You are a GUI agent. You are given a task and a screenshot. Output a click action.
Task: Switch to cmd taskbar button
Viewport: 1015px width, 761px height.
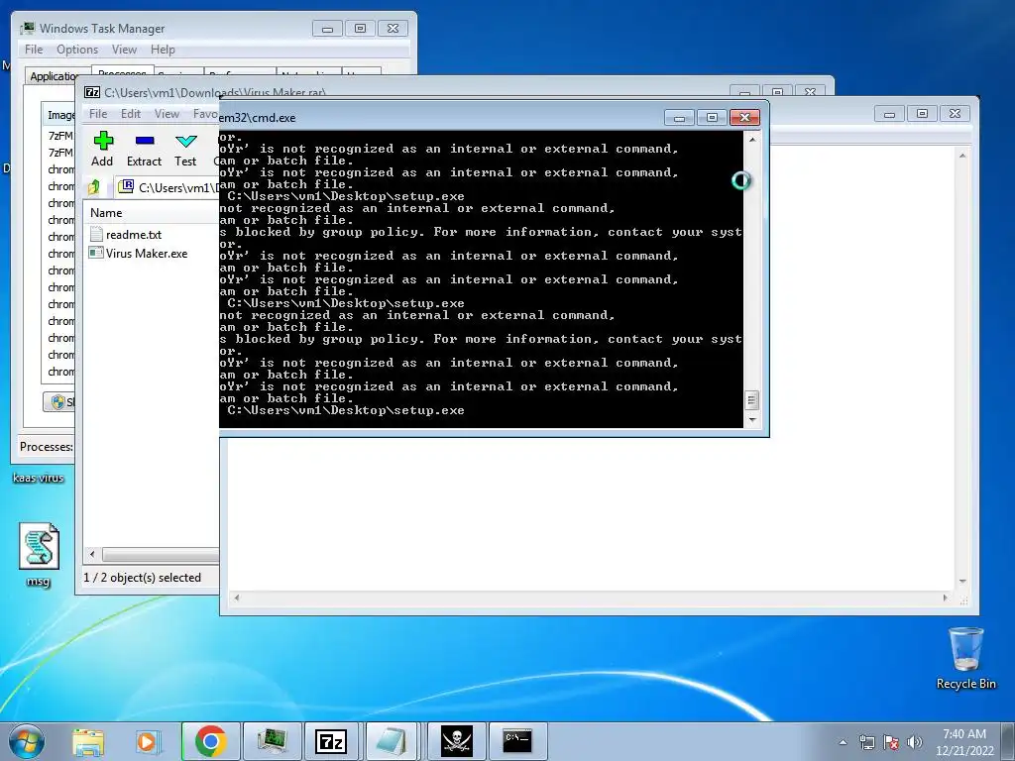click(517, 741)
